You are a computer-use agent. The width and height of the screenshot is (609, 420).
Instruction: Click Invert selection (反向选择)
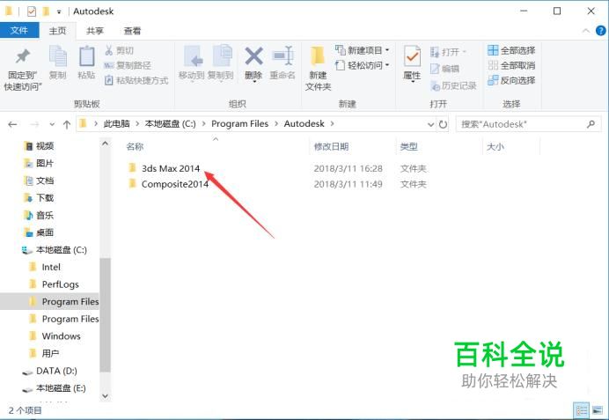511,80
